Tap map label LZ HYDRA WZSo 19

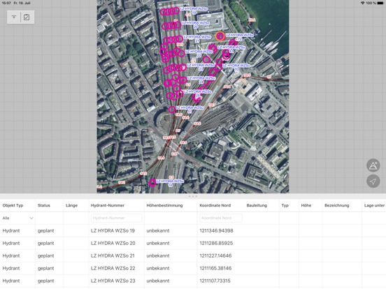(194, 10)
